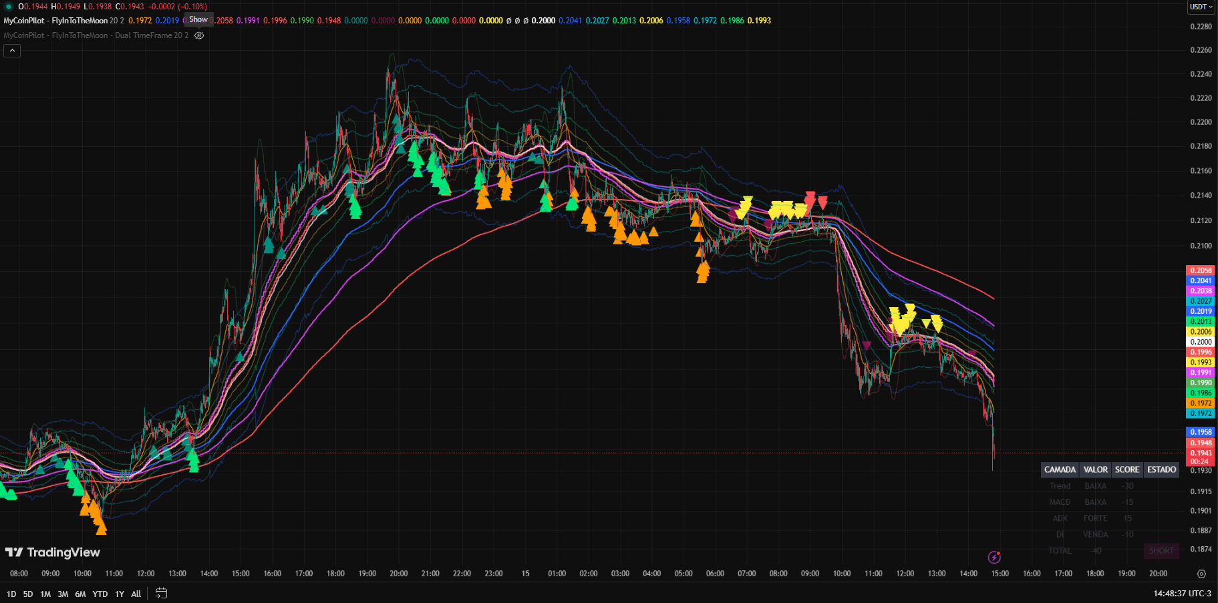This screenshot has width=1218, height=603.
Task: Switch the range to 3M
Action: pyautogui.click(x=63, y=594)
